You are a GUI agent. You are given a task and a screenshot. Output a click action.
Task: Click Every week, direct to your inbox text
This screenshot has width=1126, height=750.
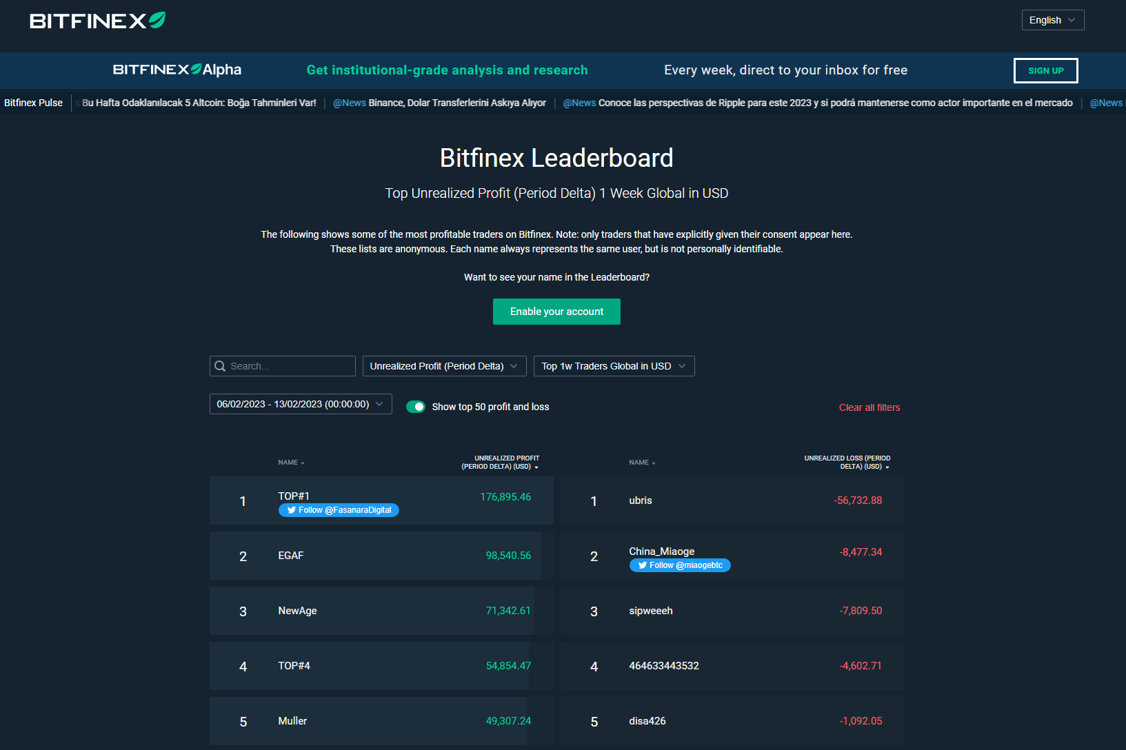tap(785, 70)
